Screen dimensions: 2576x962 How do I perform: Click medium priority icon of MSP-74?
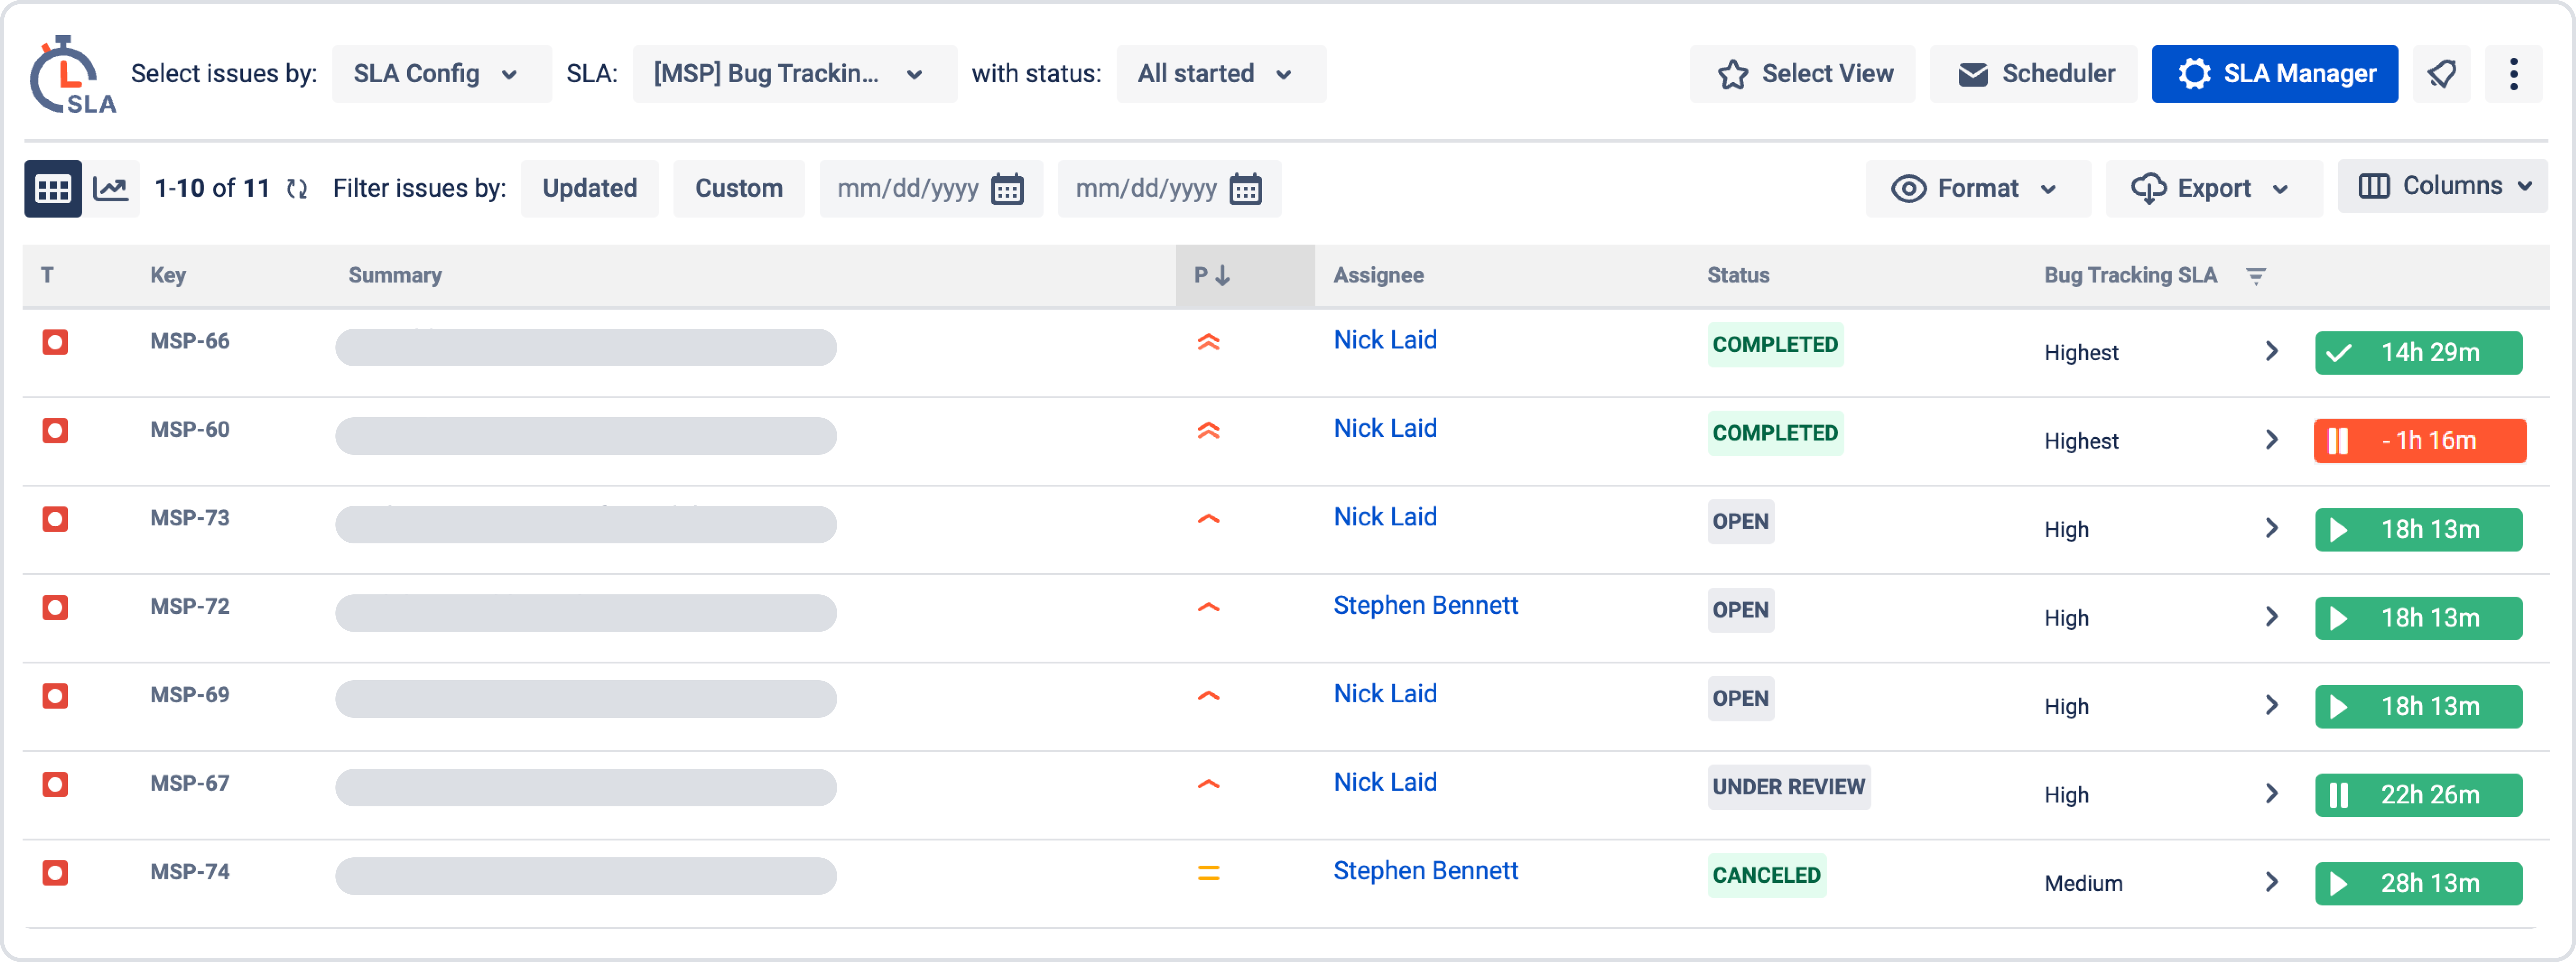(x=1208, y=873)
